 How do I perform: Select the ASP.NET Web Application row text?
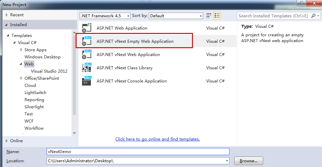click(x=122, y=28)
